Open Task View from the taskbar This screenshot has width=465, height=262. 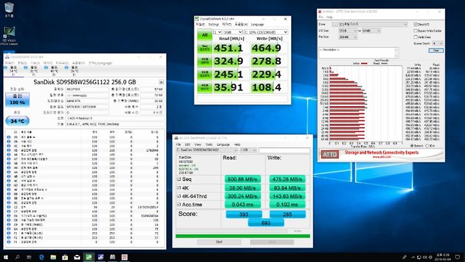(29, 257)
